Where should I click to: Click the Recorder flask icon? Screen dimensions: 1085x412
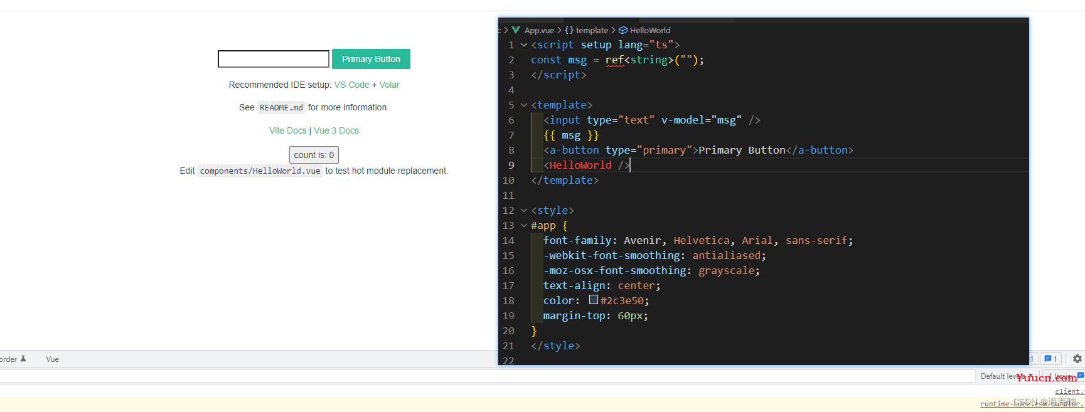[23, 359]
